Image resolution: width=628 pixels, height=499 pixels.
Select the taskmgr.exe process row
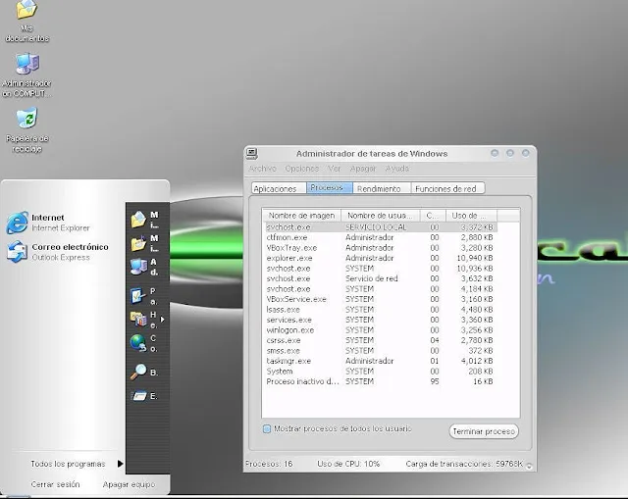tap(381, 361)
